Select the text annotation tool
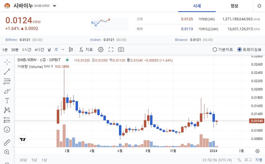The image size is (265, 164). [x=7, y=101]
